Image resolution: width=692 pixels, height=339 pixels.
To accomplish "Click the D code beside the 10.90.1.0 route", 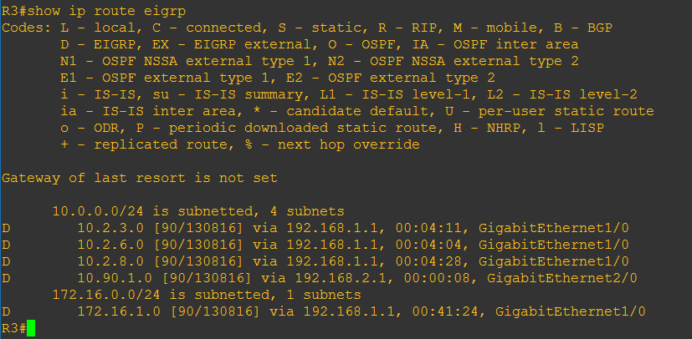I will 6,278.
